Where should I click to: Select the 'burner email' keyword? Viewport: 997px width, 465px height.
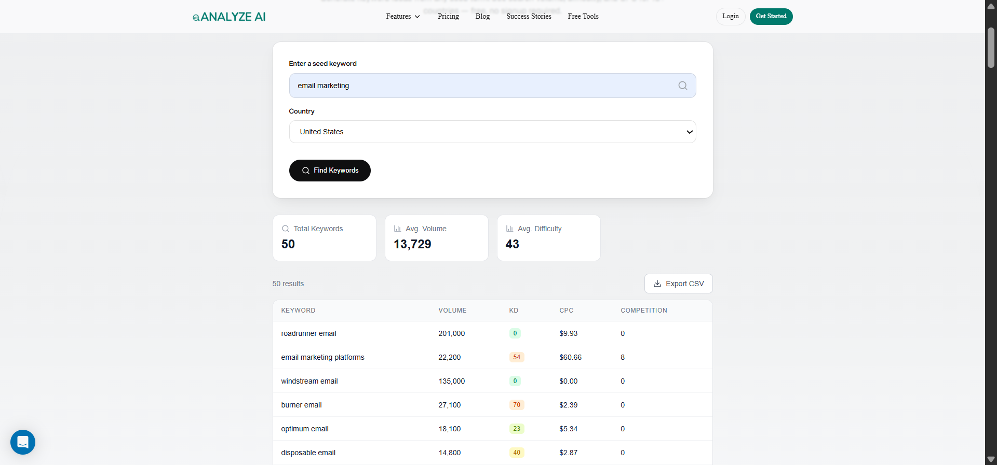click(x=301, y=405)
